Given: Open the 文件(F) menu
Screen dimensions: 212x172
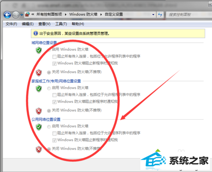Looking at the screenshot, I should point(11,24).
